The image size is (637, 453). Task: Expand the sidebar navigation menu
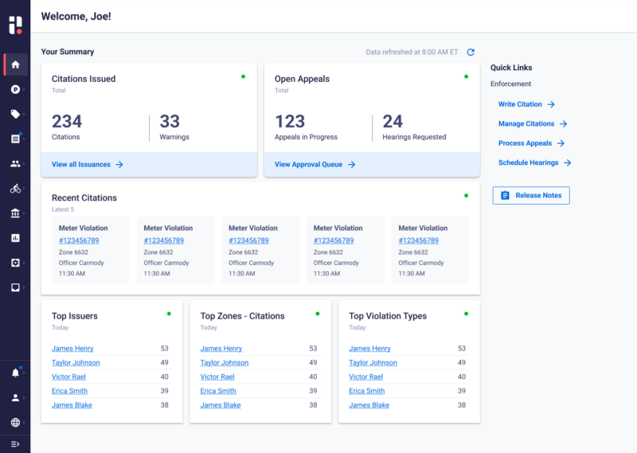pyautogui.click(x=15, y=443)
